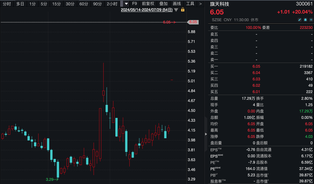
Task: Open the 叠加 overlay option
Action: point(163,4)
